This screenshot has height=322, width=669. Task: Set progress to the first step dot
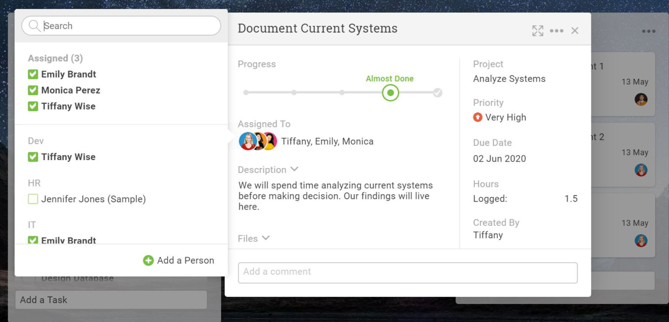coord(246,93)
